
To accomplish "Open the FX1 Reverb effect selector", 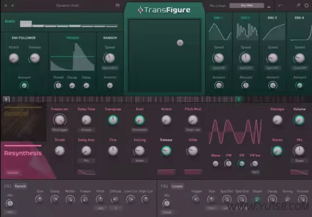I will point(20,186).
